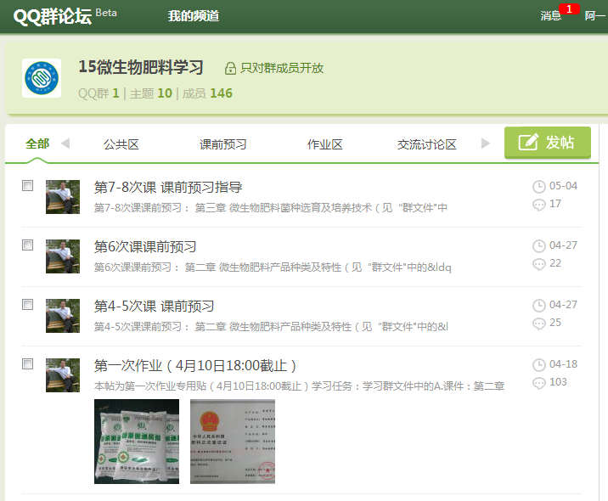The image size is (608, 501).
Task: Click the clock icon next to 05-04
Action: coord(538,187)
